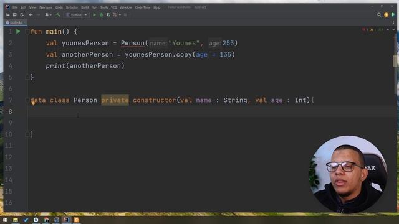399x224 pixels.
Task: Open the File menu
Action: click(x=15, y=7)
